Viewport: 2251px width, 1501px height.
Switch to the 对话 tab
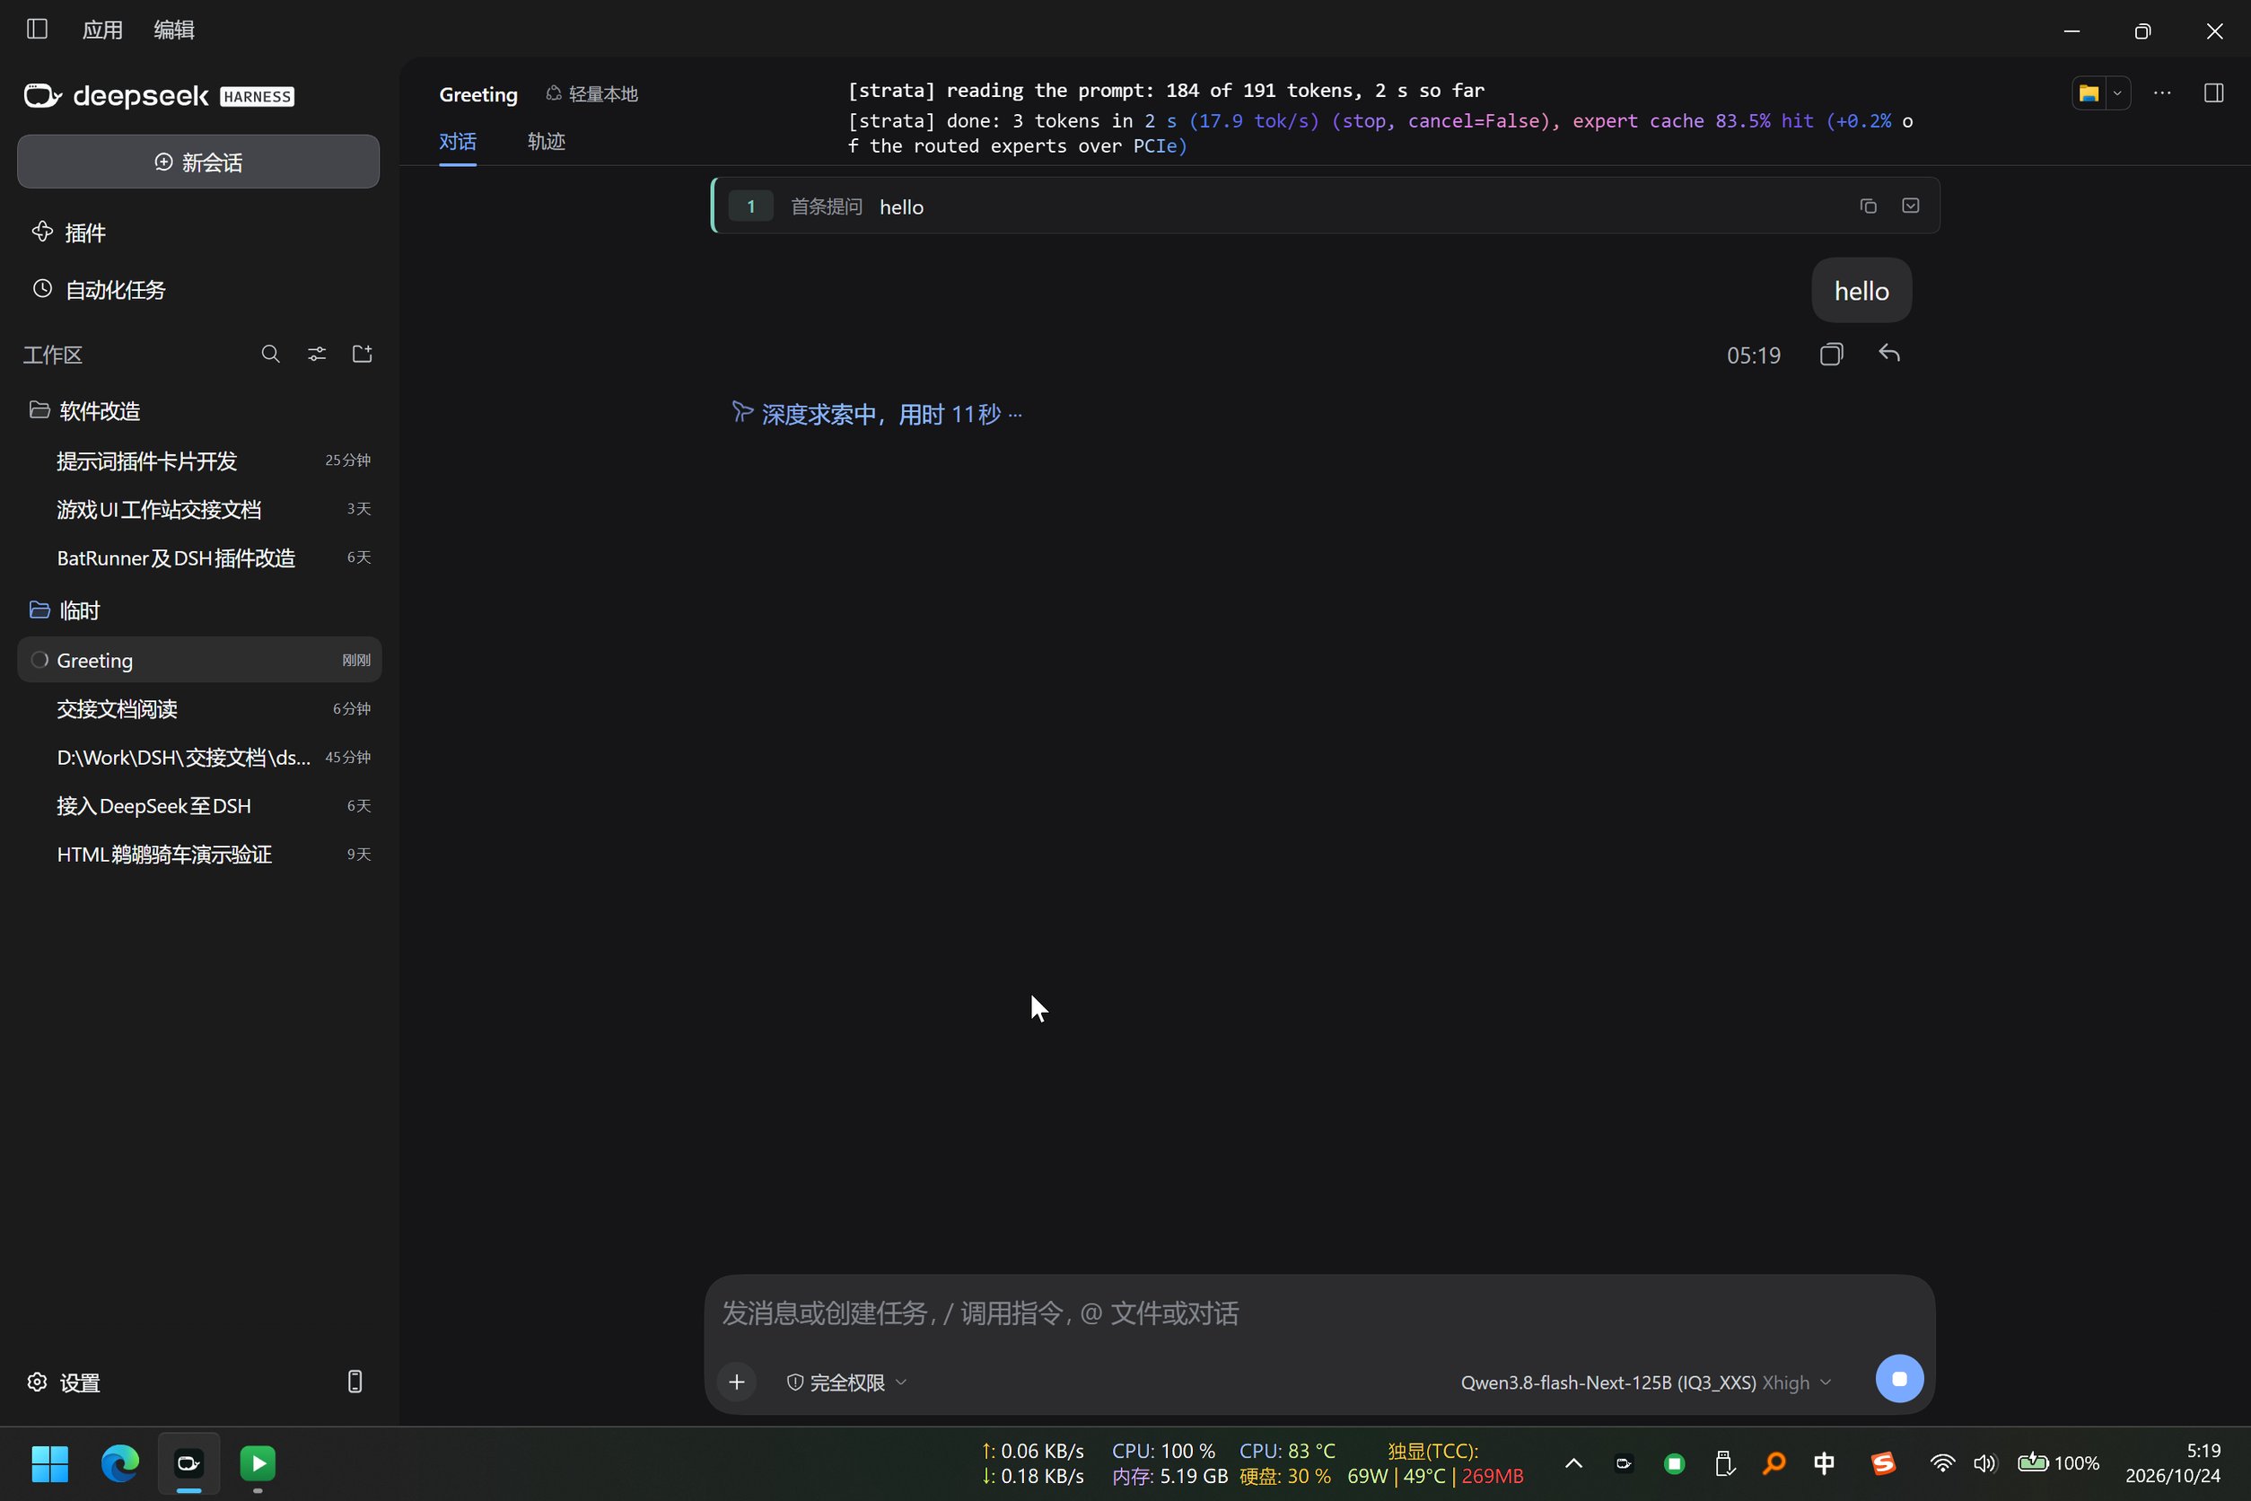[x=458, y=142]
